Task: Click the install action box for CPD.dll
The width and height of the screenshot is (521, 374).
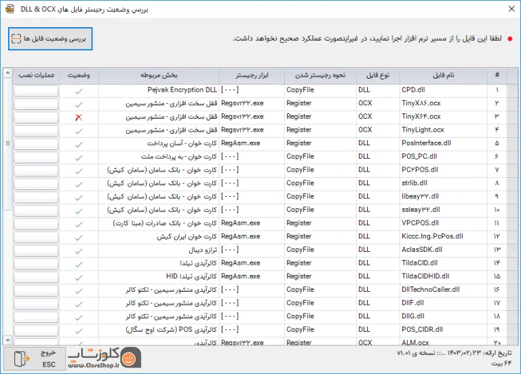Action: pyautogui.click(x=36, y=91)
